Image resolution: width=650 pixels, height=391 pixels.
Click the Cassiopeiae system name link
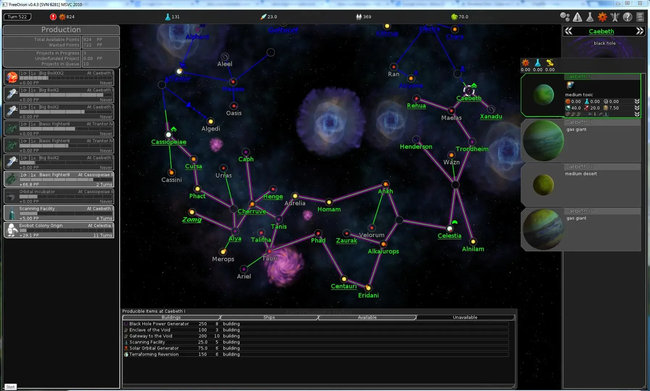(x=168, y=142)
